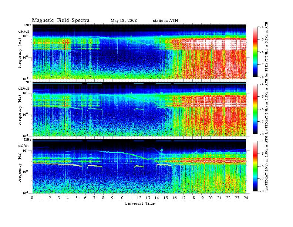This screenshot has height=227, width=293.
Task: Click the time axis tick label '16'
Action: (175, 198)
